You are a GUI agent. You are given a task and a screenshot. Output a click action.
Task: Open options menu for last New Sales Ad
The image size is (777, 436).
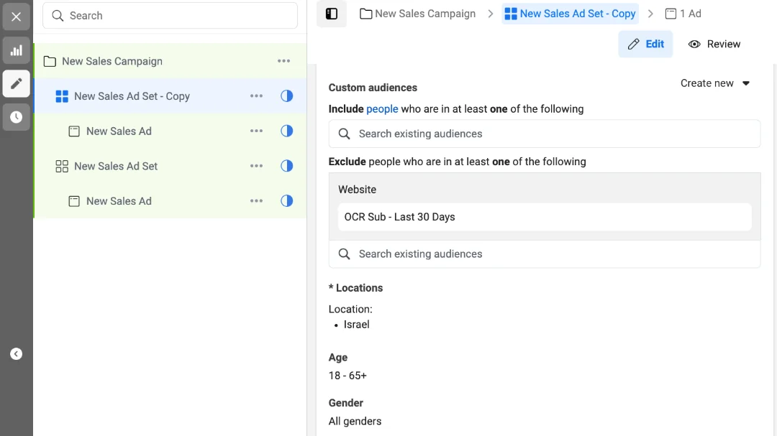(256, 201)
